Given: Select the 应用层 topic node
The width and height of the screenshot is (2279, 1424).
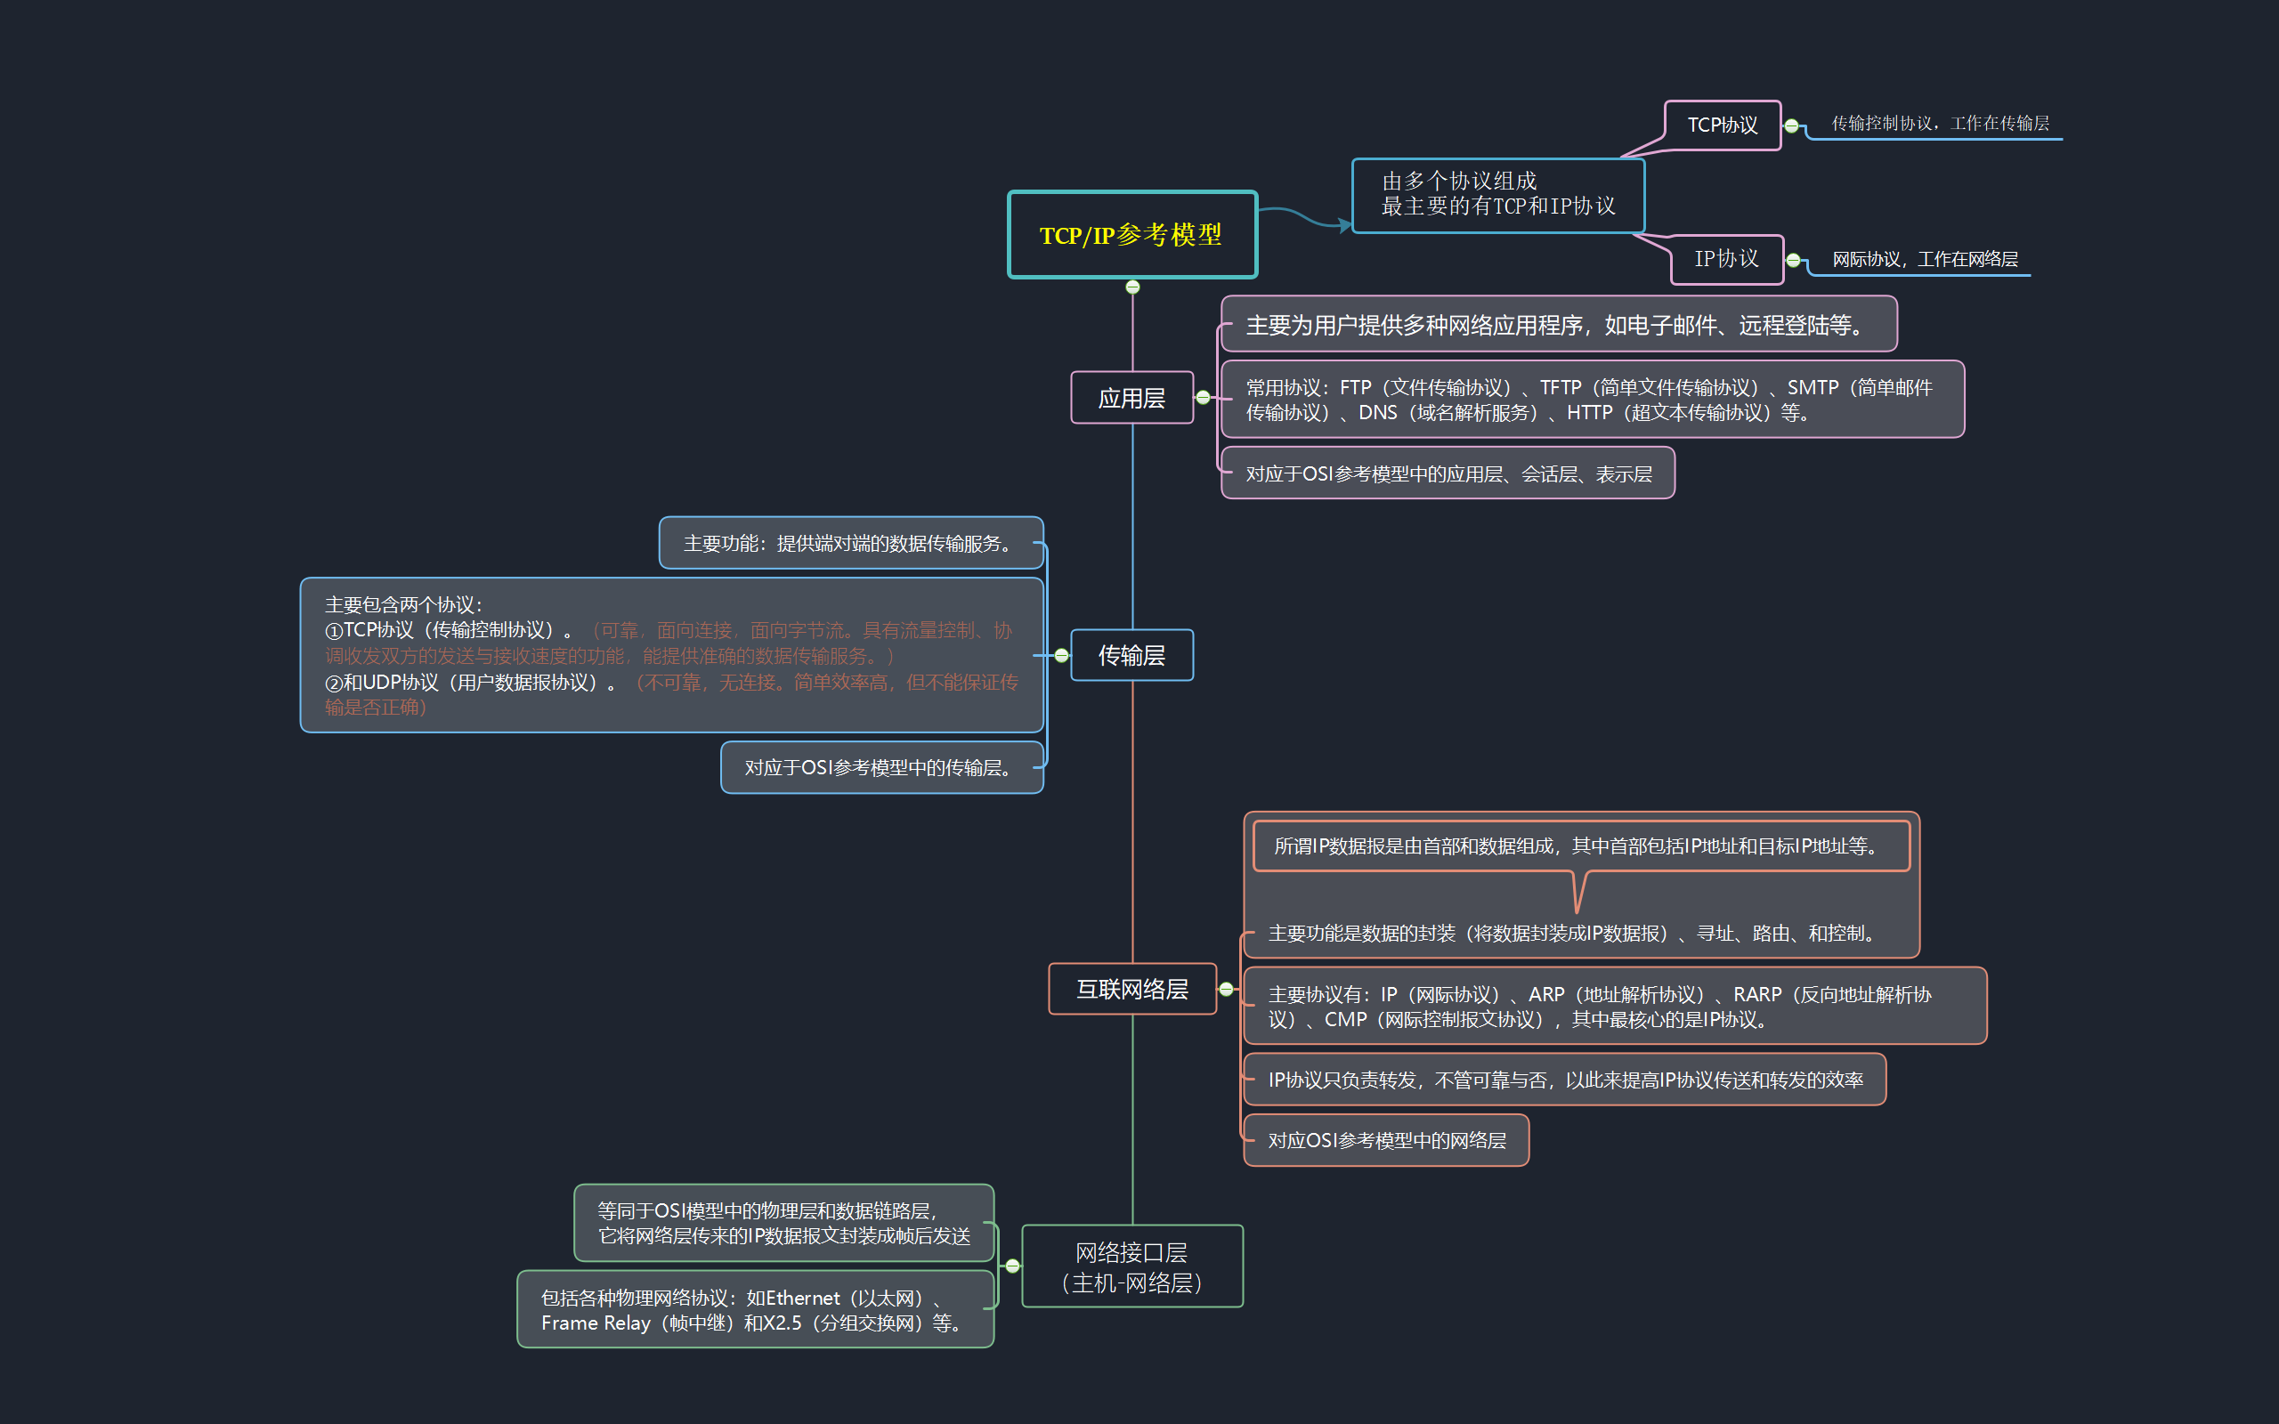Looking at the screenshot, I should click(x=1131, y=399).
